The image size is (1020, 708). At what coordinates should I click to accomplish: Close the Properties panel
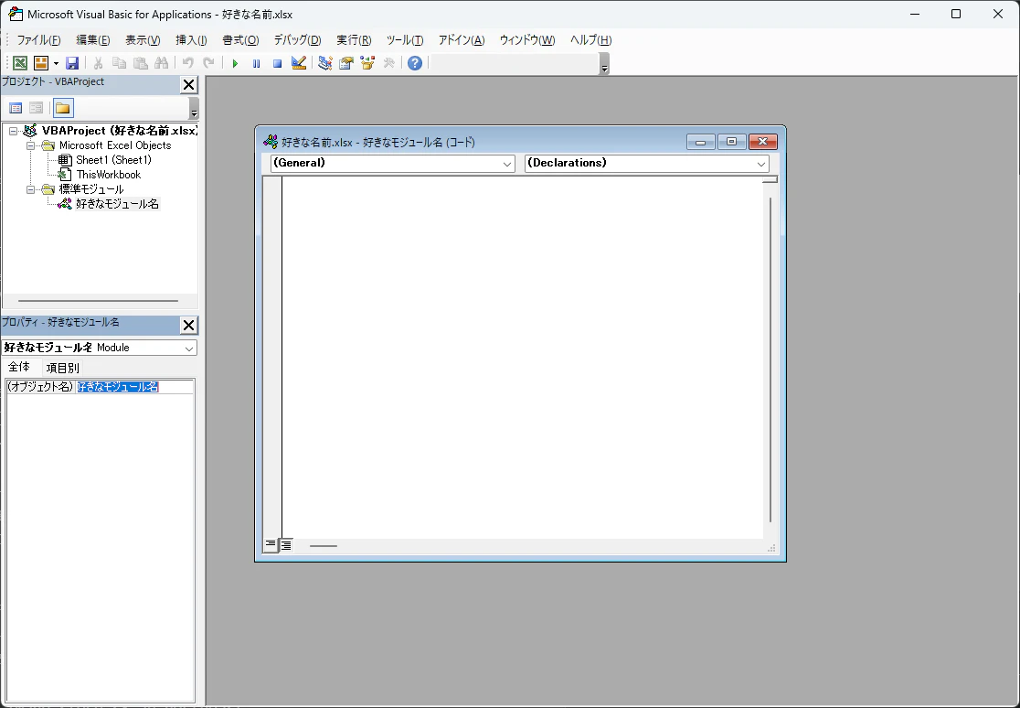tap(188, 325)
